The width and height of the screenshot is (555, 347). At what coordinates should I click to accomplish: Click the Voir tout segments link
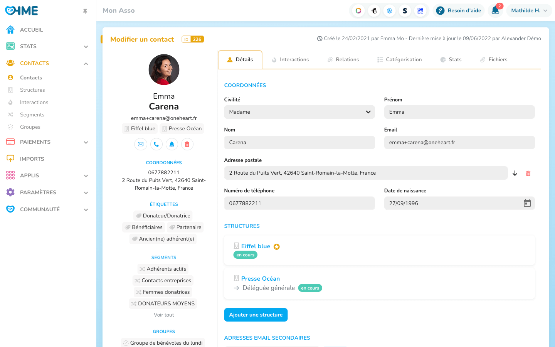click(x=164, y=315)
